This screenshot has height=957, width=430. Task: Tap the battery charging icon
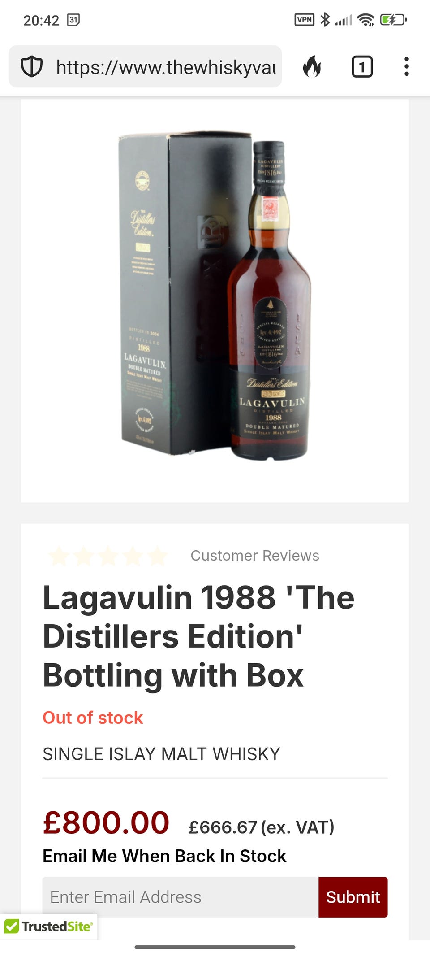pos(393,20)
